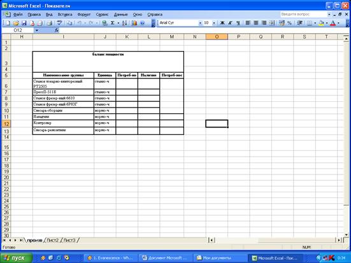
Task: Sort ascending with the A-Z icon
Action: point(124,23)
